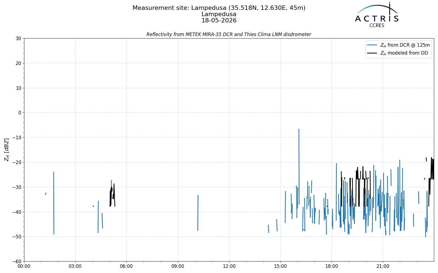Screen dimensions: 438x273
Task: Click the y-axis tick label "20"
Action: click(x=18, y=63)
